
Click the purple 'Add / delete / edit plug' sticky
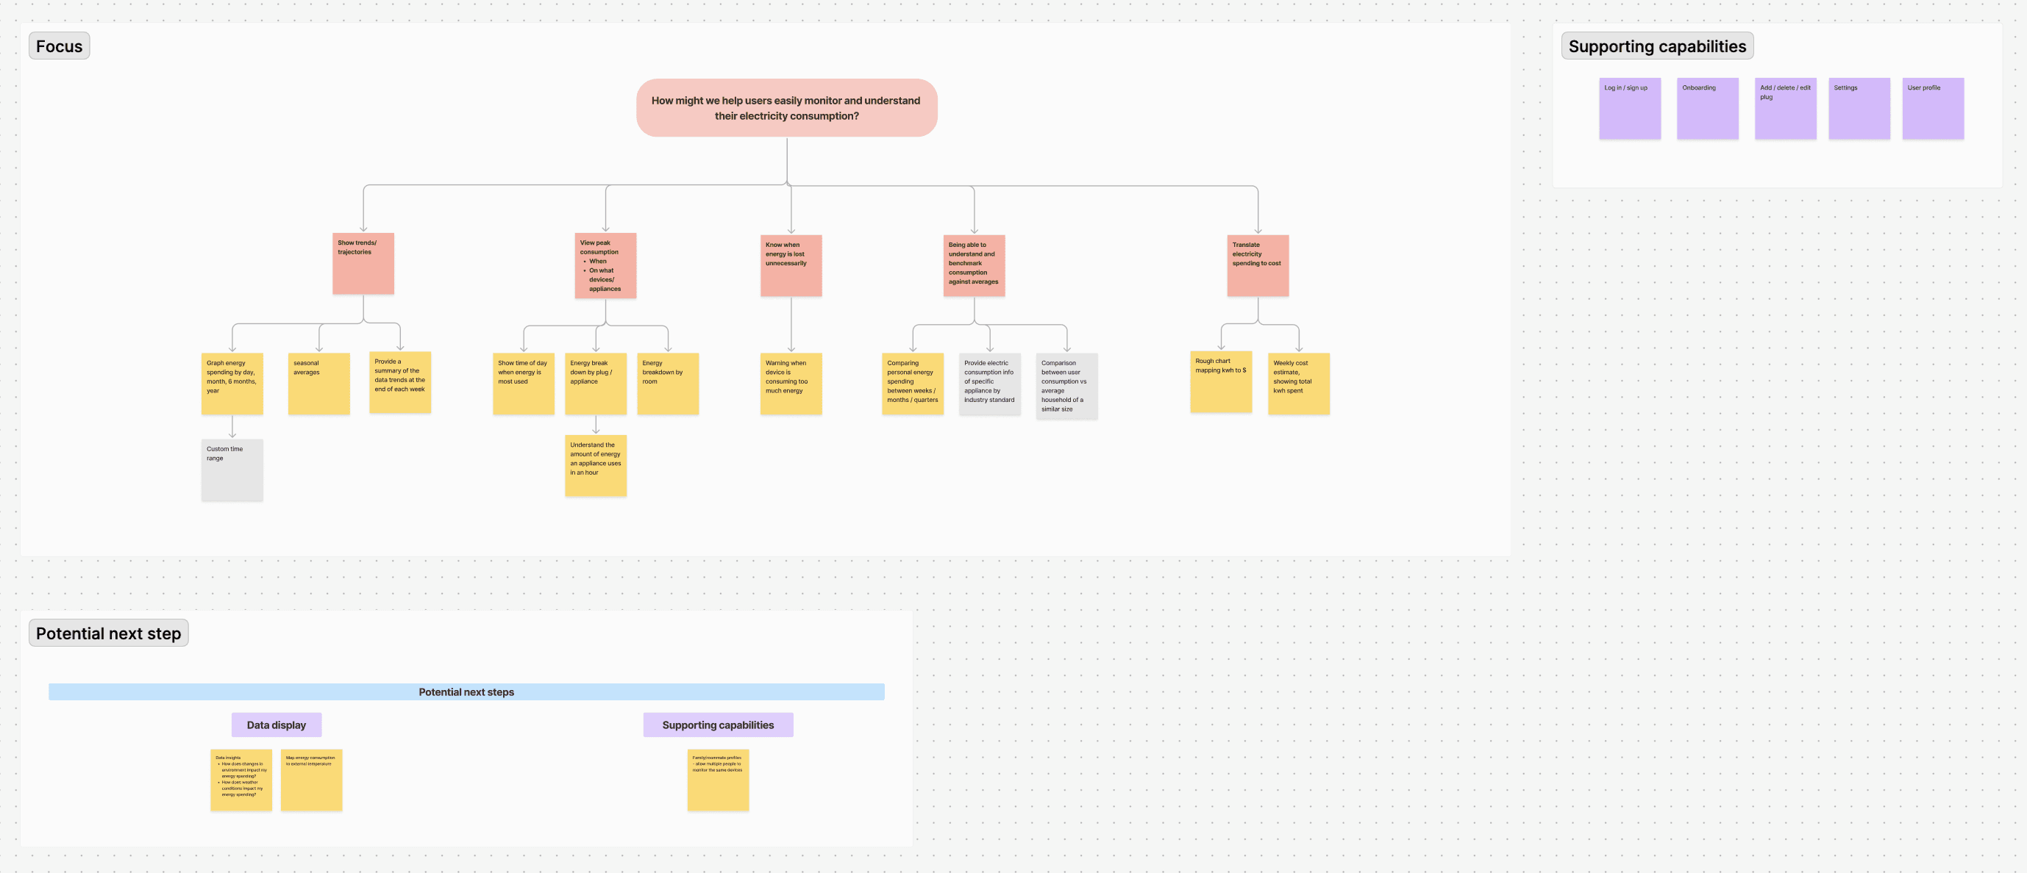pyautogui.click(x=1786, y=109)
